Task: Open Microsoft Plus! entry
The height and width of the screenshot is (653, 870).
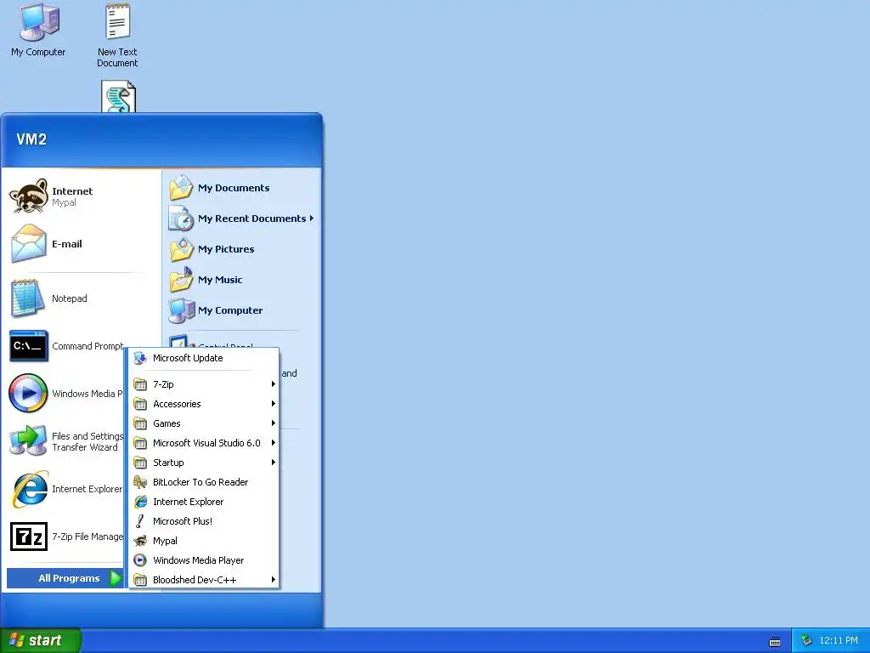Action: point(204,521)
